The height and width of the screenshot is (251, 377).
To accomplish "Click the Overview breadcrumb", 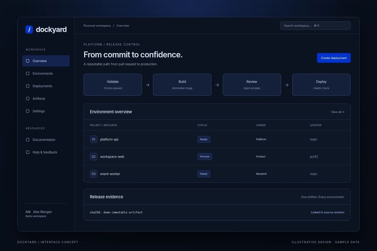I will click(x=123, y=26).
